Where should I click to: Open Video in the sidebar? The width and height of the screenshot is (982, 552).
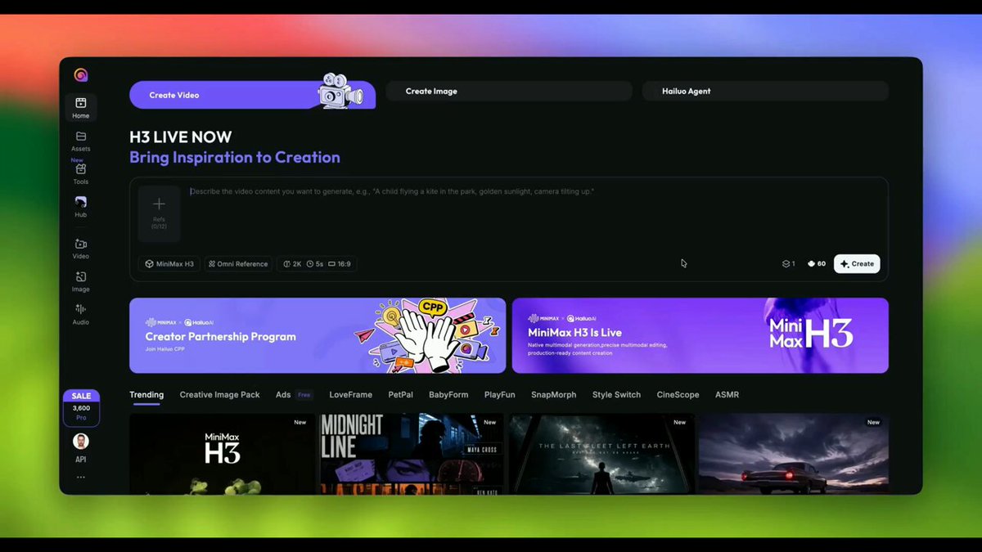(80, 249)
